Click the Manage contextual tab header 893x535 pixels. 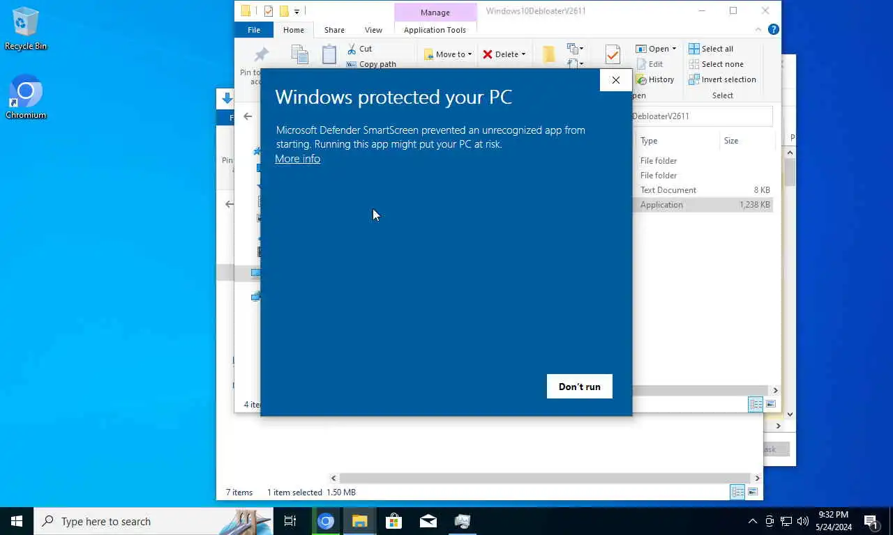point(435,12)
